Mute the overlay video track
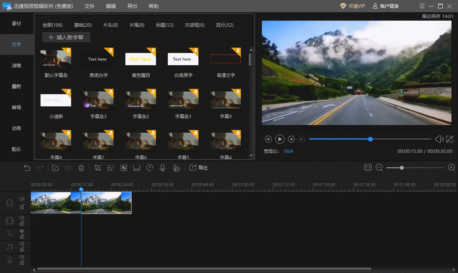 (x=22, y=218)
